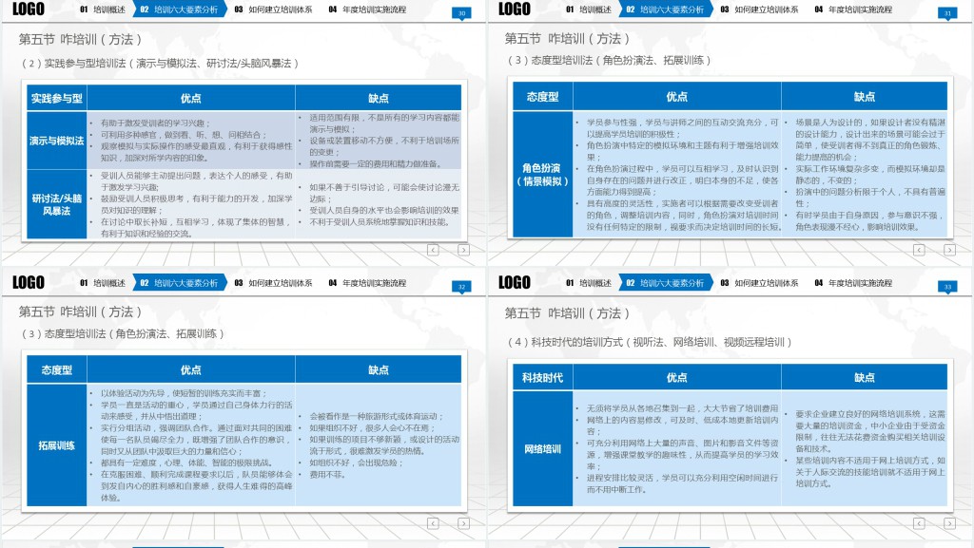Viewport: 974px width, 548px height.
Task: Click the title 第五节 咋培训 on slide 33
Action: 567,313
